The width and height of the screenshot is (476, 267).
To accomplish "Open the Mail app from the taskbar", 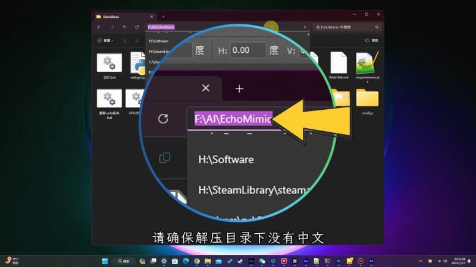I will pos(218,261).
